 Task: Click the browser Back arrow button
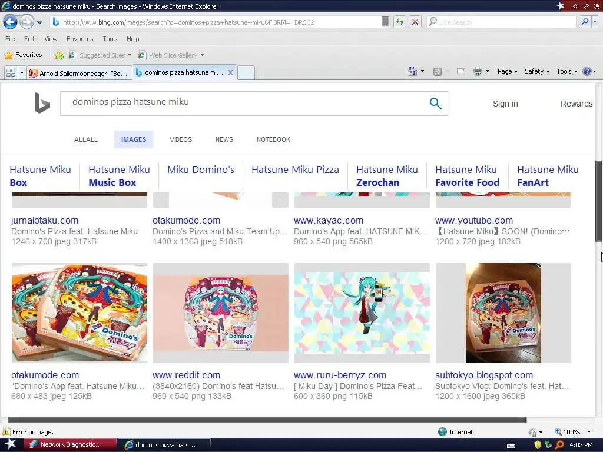[x=10, y=22]
